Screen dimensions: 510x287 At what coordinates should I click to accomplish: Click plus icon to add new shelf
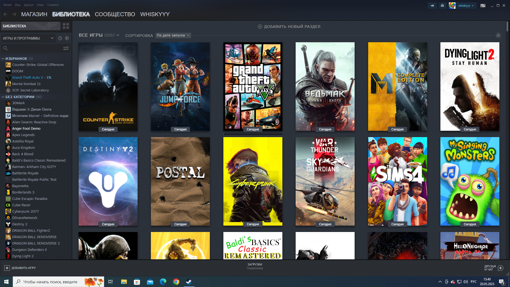point(260,27)
